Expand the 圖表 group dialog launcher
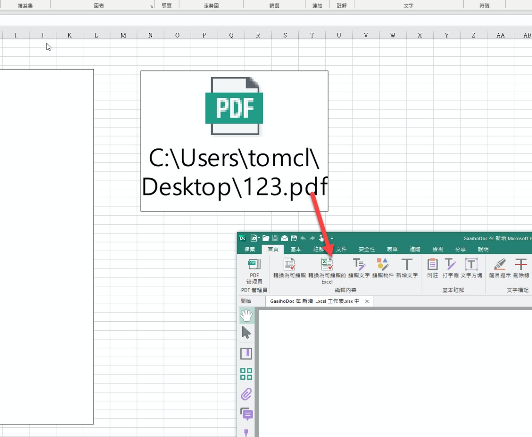Image resolution: width=532 pixels, height=437 pixels. (x=151, y=6)
